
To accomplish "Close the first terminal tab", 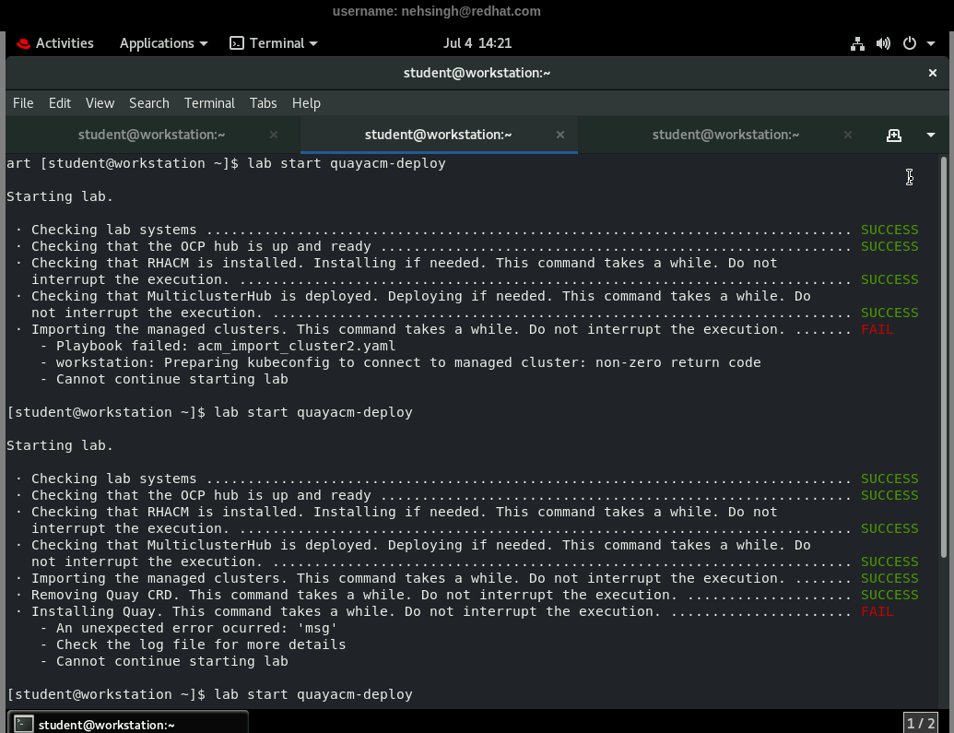I will 273,136.
